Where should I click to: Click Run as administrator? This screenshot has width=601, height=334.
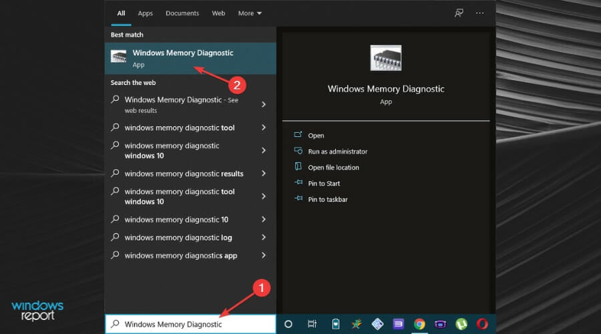pos(338,152)
